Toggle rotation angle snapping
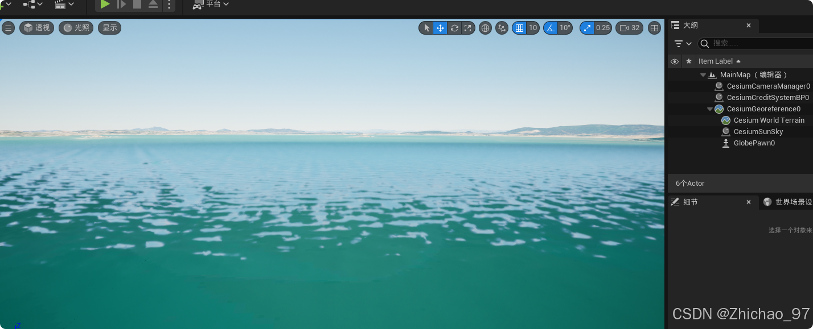The width and height of the screenshot is (813, 329). tap(551, 28)
